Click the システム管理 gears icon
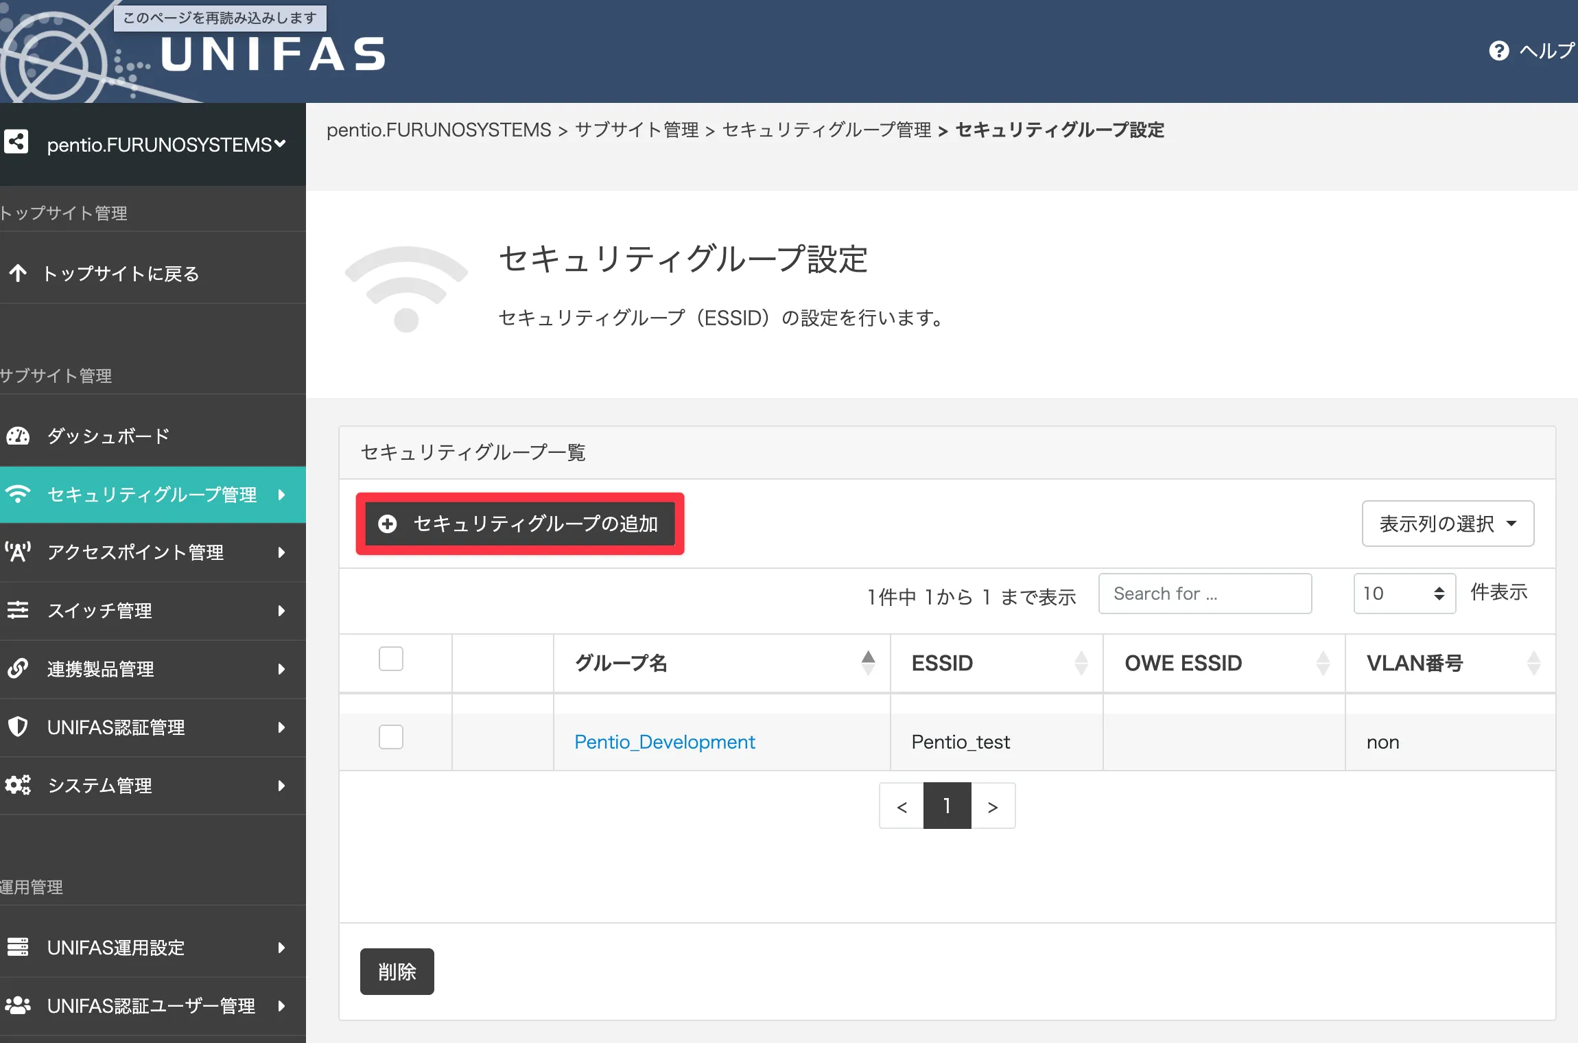The height and width of the screenshot is (1043, 1578). click(18, 786)
